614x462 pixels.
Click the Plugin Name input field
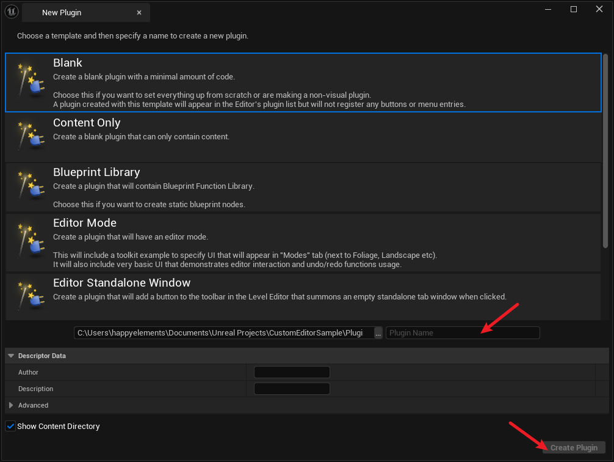tap(462, 333)
